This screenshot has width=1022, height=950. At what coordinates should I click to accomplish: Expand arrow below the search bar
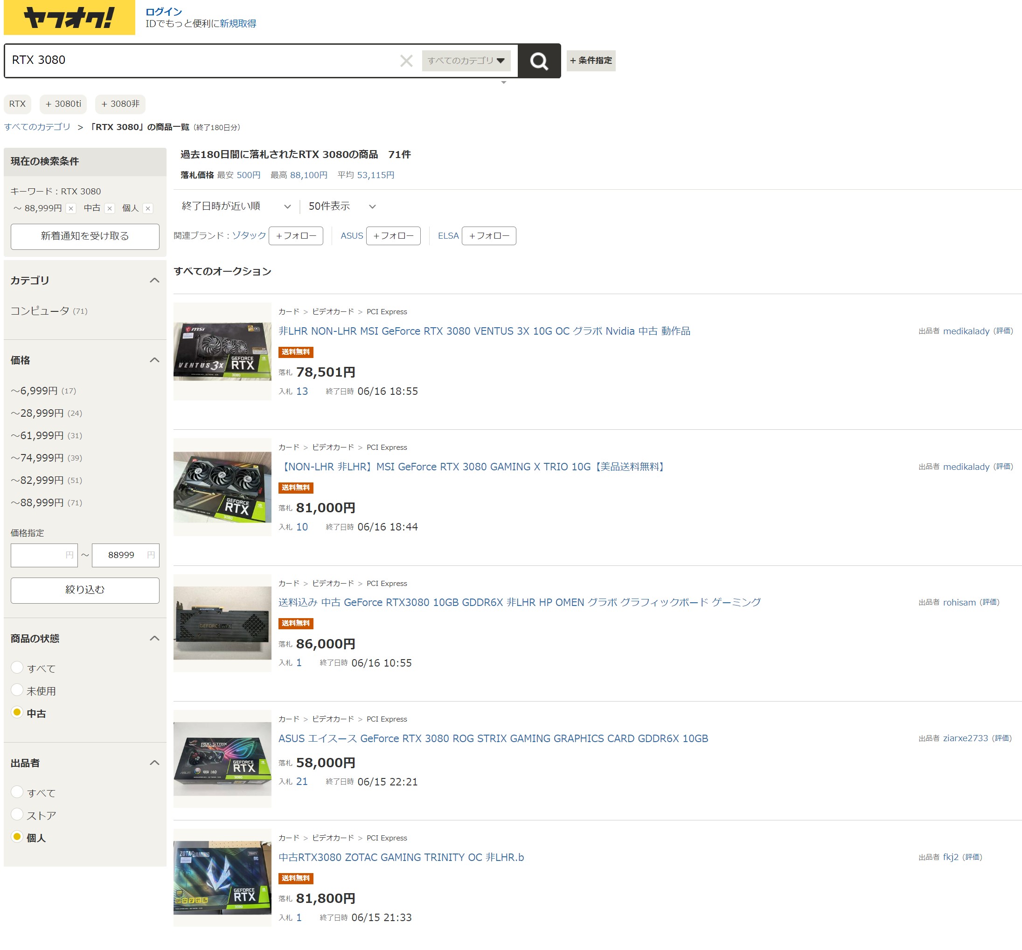[504, 82]
